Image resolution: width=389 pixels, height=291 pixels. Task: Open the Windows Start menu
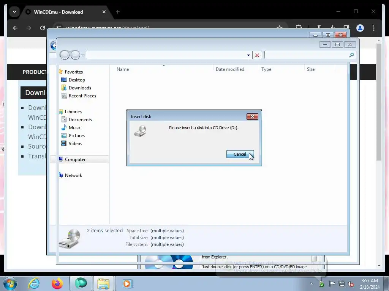click(10, 283)
